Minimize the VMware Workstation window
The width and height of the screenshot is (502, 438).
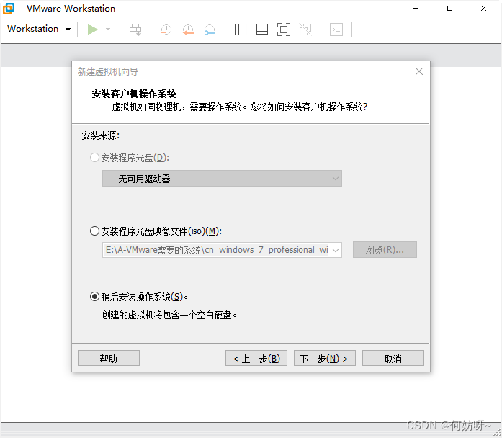pos(416,9)
